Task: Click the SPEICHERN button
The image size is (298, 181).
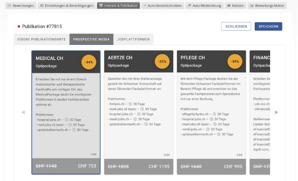Action: coord(268,26)
